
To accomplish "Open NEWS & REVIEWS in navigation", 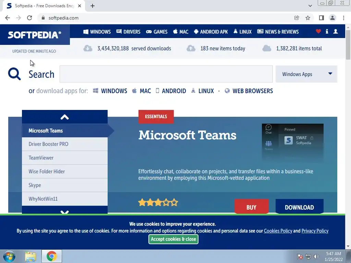I will pyautogui.click(x=278, y=32).
